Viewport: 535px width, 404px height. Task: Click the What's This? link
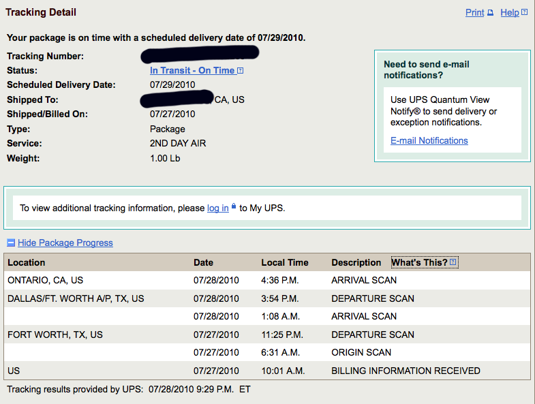419,262
